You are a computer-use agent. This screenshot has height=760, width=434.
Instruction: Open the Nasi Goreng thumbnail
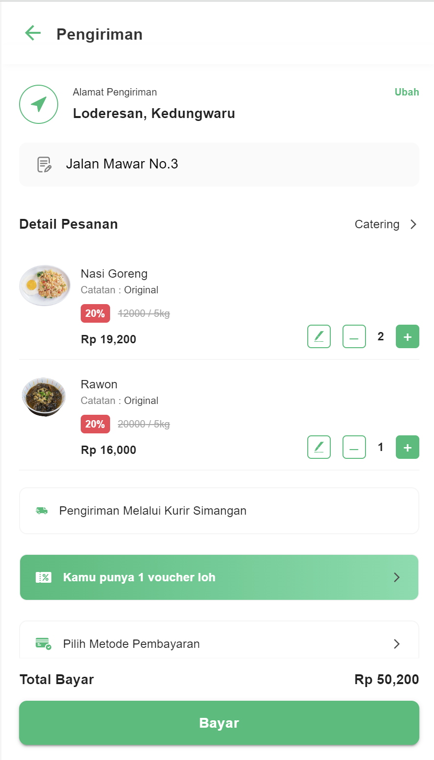[45, 285]
